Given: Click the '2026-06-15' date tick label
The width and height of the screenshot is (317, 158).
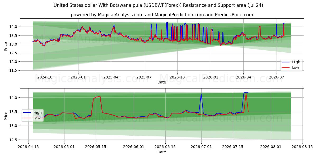Looking at the screenshot, I should tap(165, 147).
